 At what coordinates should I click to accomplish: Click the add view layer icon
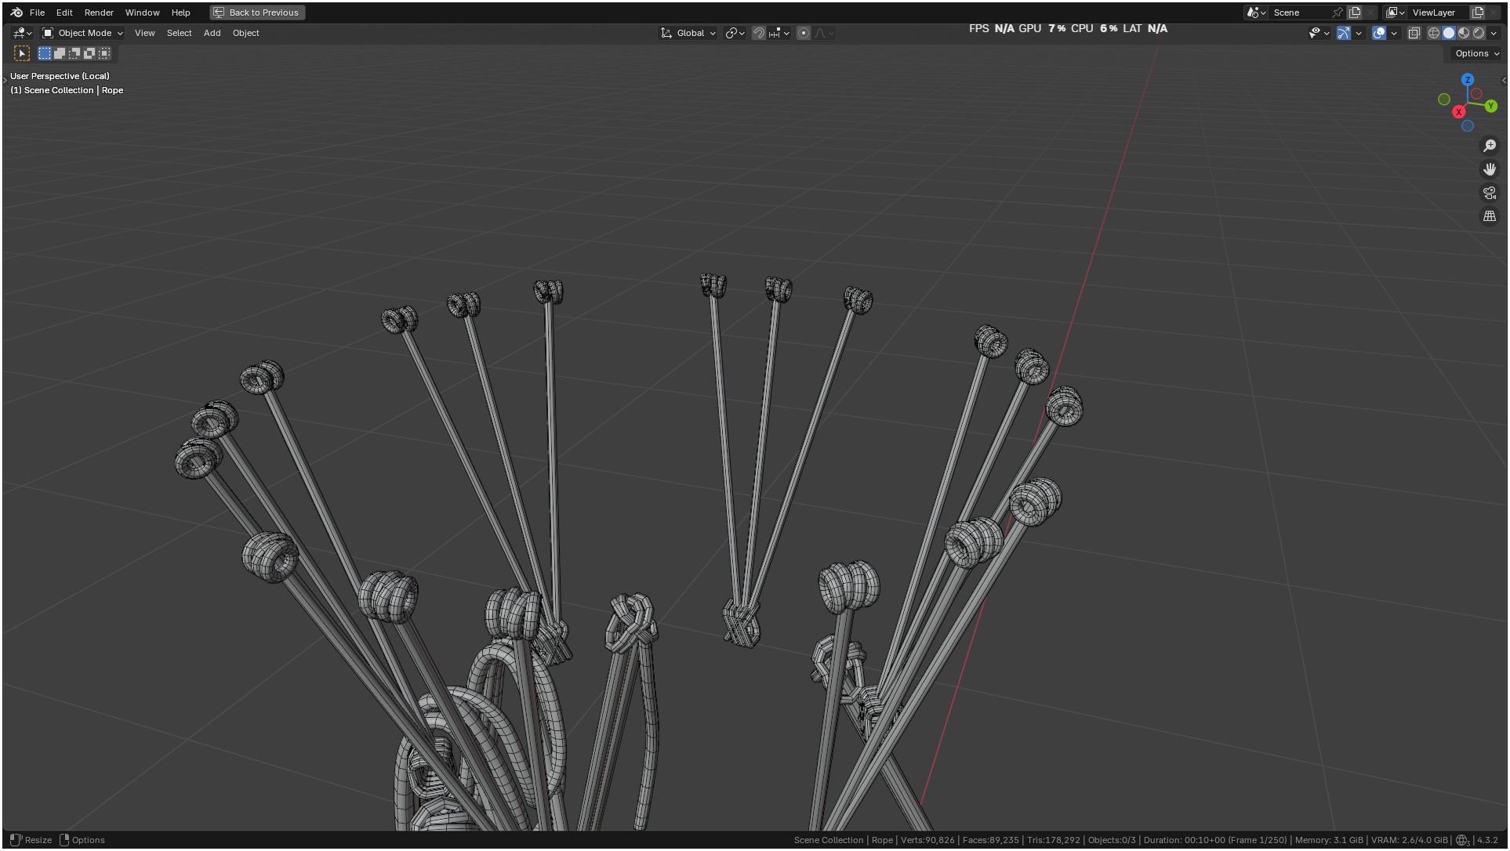click(x=1478, y=13)
